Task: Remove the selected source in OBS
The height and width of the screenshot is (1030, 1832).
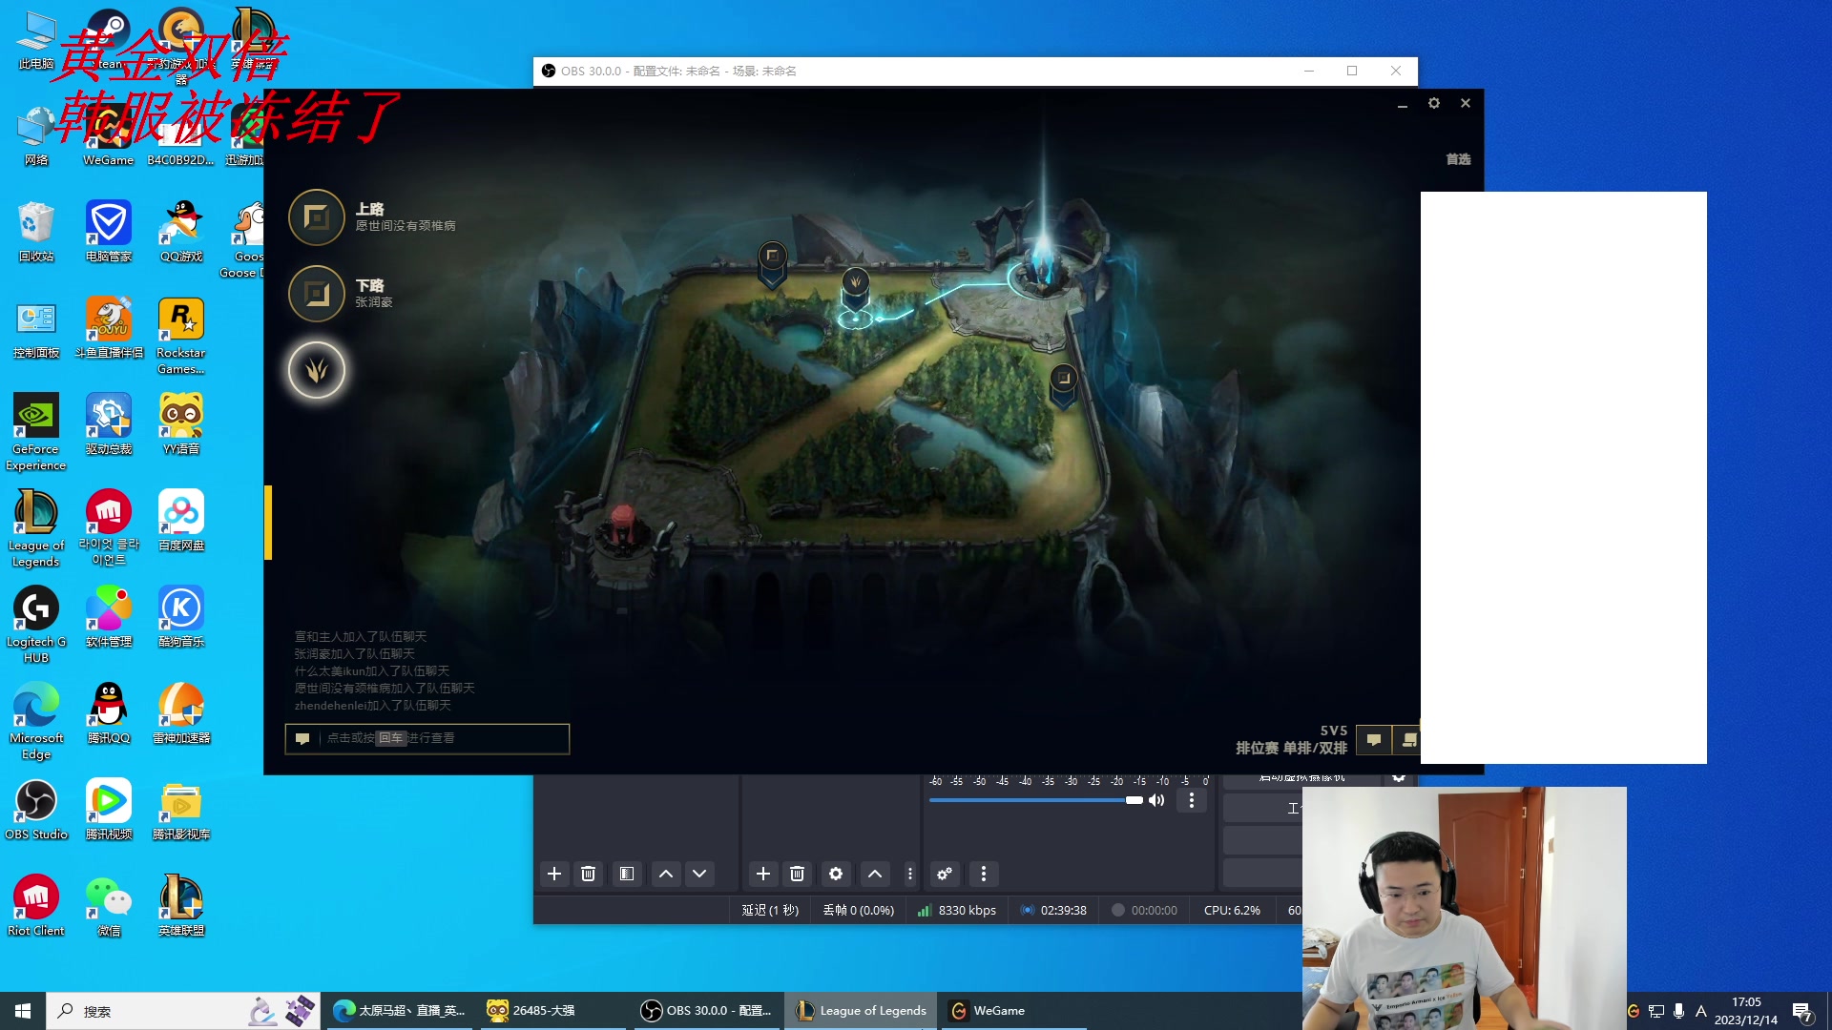Action: click(x=798, y=874)
